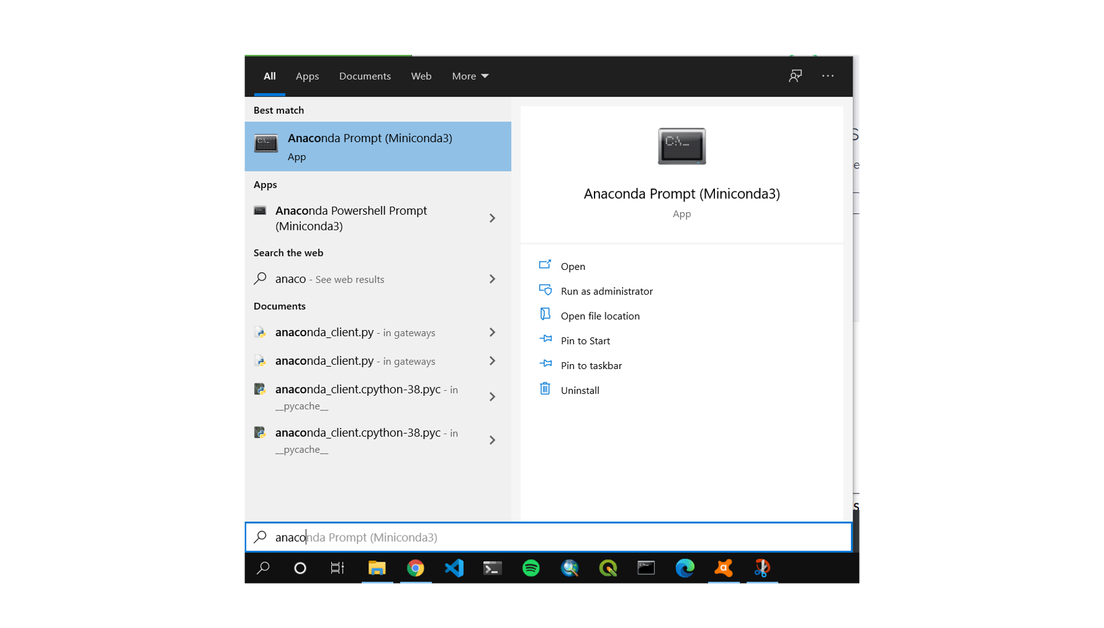Open the feedback icon in search header
The height and width of the screenshot is (628, 1104).
point(795,76)
